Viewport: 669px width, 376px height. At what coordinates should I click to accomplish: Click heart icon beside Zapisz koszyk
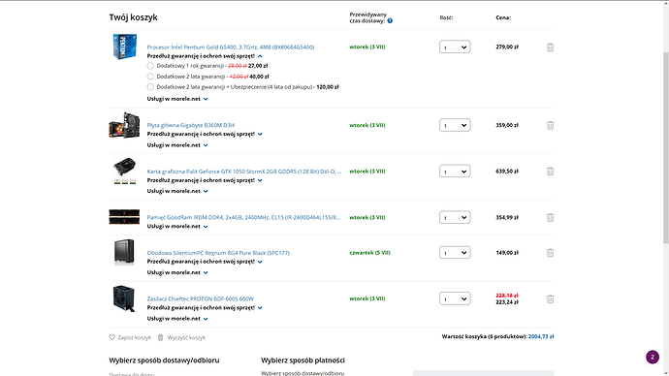[x=112, y=337]
